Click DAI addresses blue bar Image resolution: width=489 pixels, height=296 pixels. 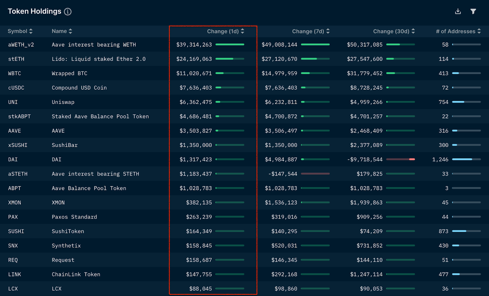(466, 159)
